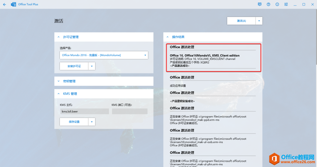Screen dimensions: 317x167
Task: Select the VOLUME_KMSCLIENT channel description line
Action: 202,59
